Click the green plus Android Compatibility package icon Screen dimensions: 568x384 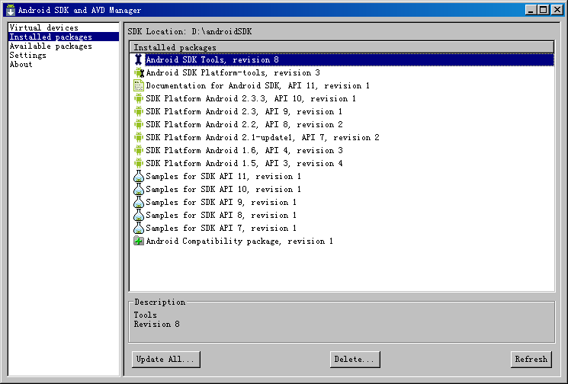(x=138, y=241)
